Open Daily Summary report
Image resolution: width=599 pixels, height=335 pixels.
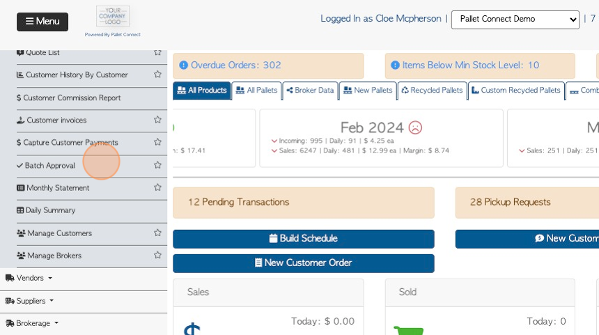[x=50, y=210]
